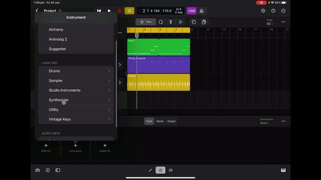The width and height of the screenshot is (321, 180).
Task: Tap the position display showing 2 1 4 184
Action: 151,11
